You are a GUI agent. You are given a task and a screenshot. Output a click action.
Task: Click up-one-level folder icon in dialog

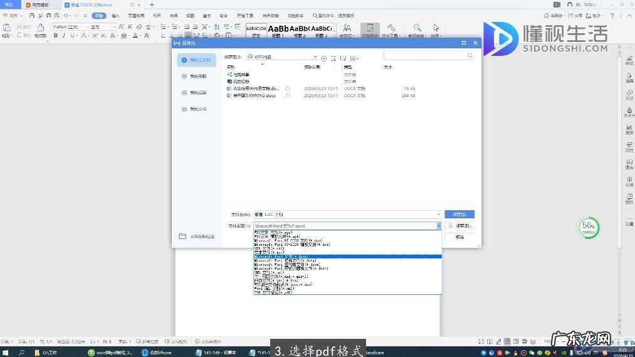click(333, 59)
